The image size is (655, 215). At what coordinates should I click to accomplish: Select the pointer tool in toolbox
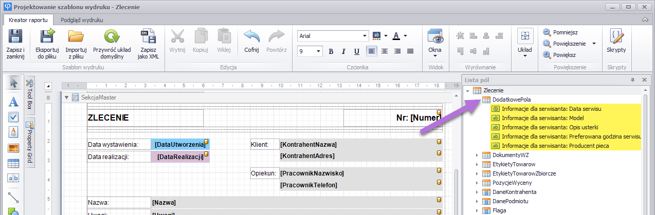(14, 83)
